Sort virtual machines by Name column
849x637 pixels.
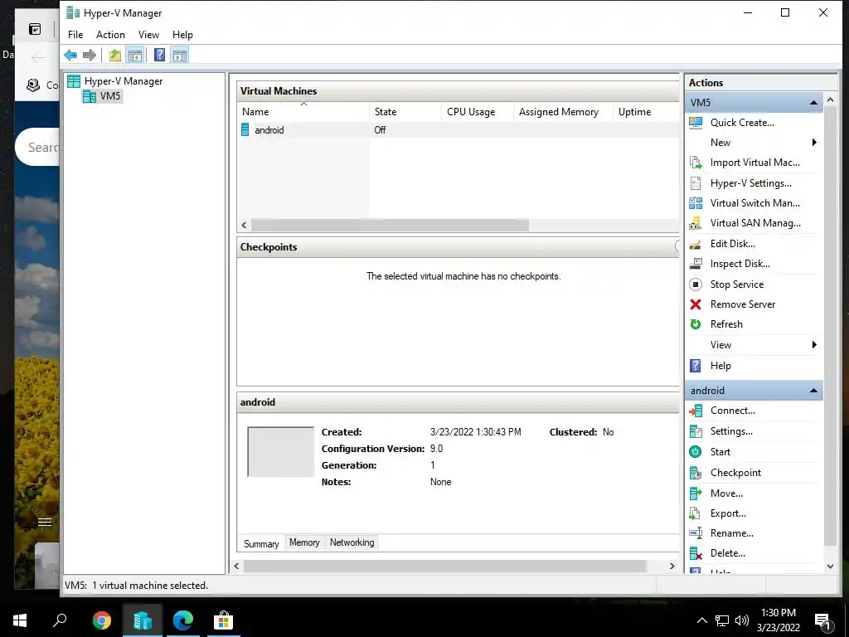point(303,112)
